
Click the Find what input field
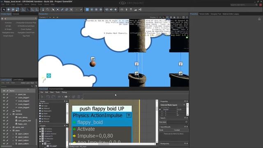[x=176, y=122]
